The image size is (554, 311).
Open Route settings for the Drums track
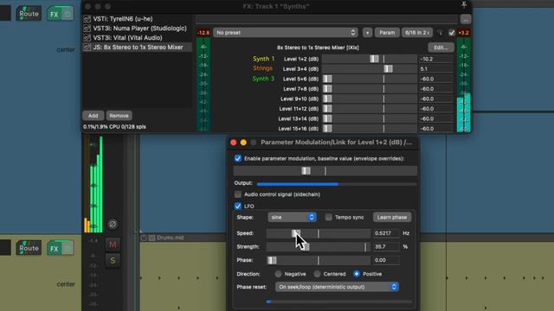[29, 248]
